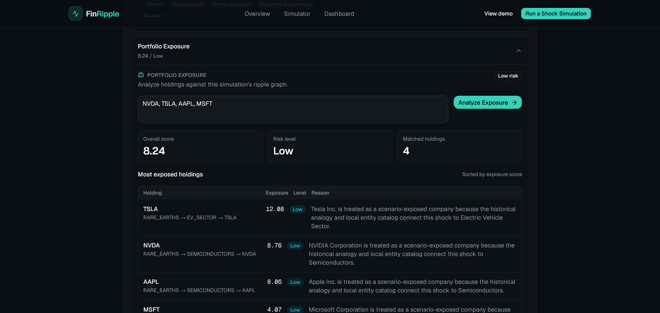Click the Microsoft Corporation reason text
This screenshot has width=660, height=313.
pos(410,310)
